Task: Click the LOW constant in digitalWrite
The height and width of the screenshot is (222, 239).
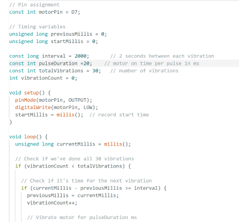Action: click(x=88, y=108)
